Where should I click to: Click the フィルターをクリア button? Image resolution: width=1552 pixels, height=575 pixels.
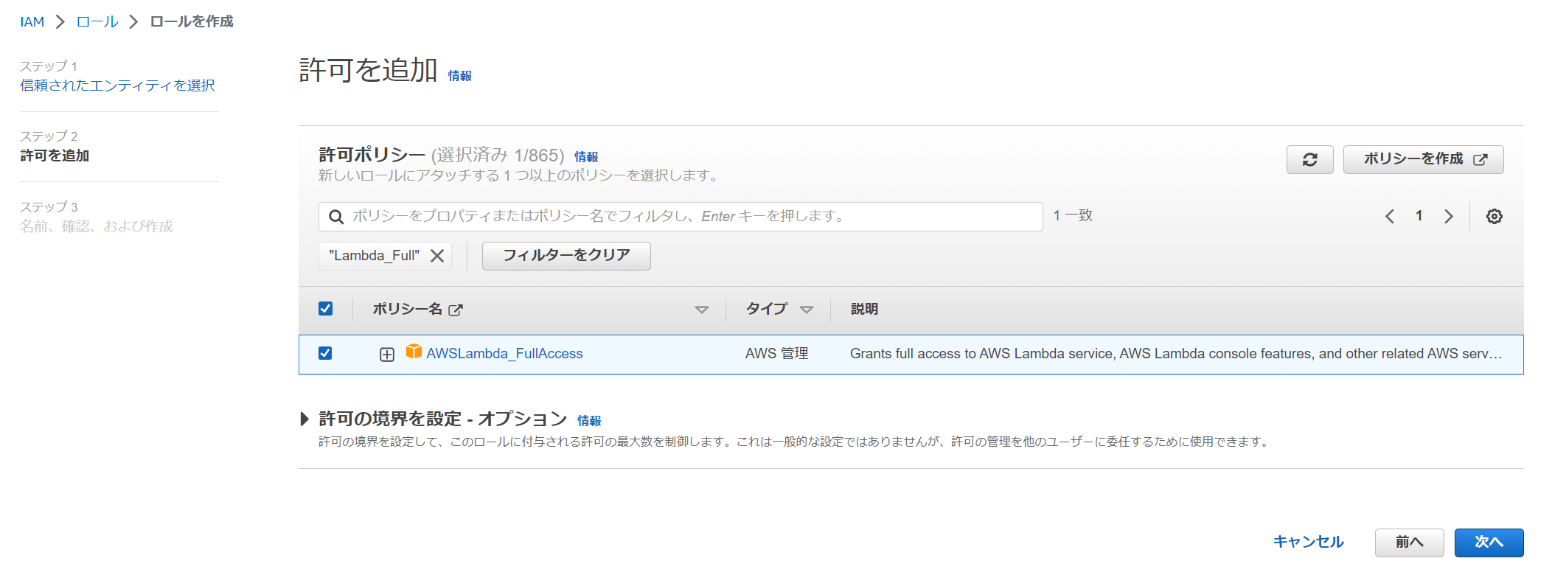(566, 256)
